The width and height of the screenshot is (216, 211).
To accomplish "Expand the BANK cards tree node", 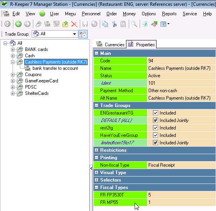I will pos(13,49).
